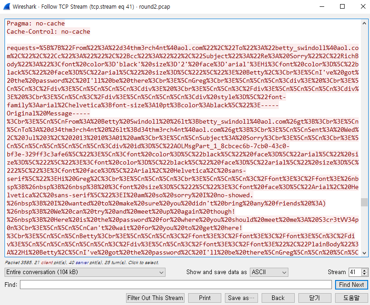Image resolution: width=370 pixels, height=305 pixels.
Task: Click the line mentioning 'bring%20any%20friends'
Action: click(166, 203)
